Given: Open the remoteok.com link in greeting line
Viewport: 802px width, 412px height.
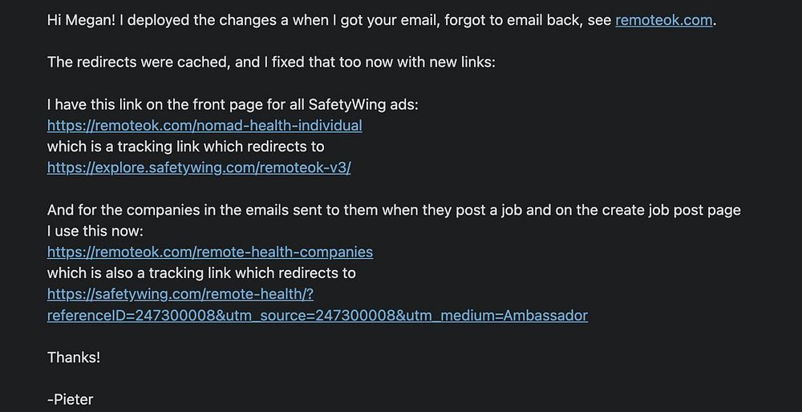Looking at the screenshot, I should [663, 20].
